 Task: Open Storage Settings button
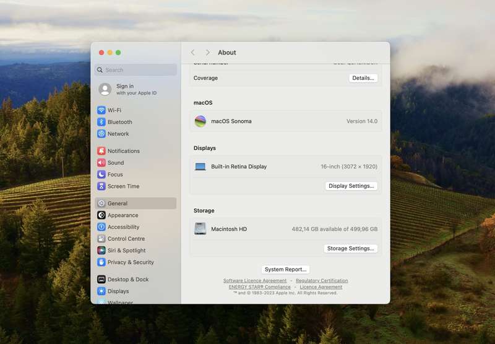(350, 248)
